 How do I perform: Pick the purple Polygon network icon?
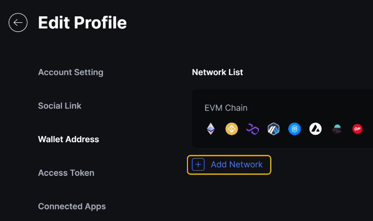252,129
